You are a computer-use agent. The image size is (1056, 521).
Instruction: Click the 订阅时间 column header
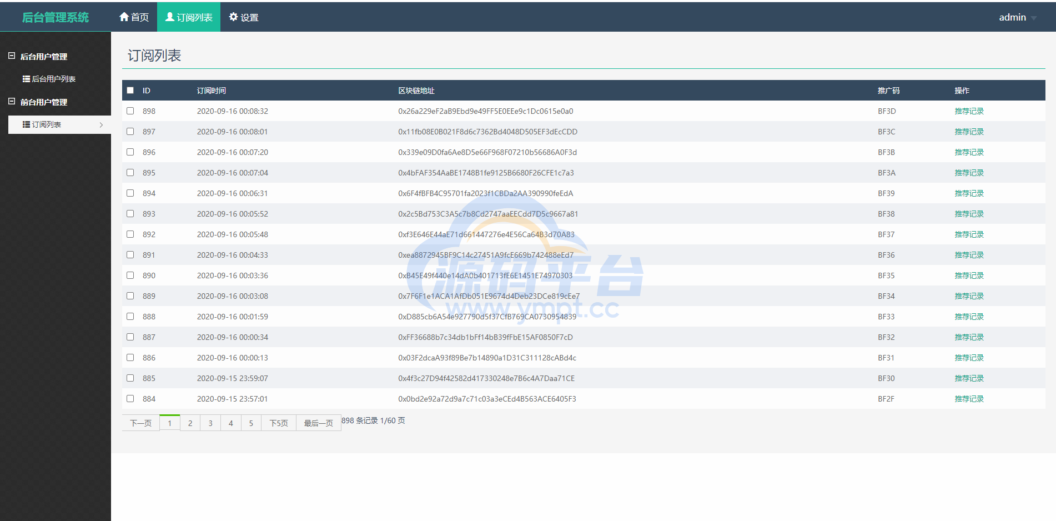click(211, 91)
